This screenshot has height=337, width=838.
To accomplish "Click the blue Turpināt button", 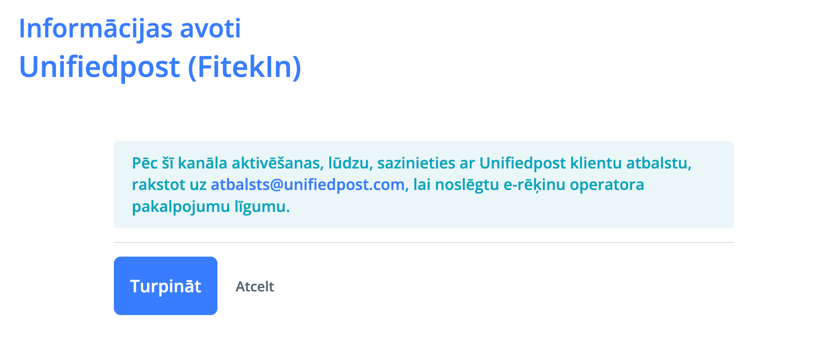I will (x=165, y=286).
